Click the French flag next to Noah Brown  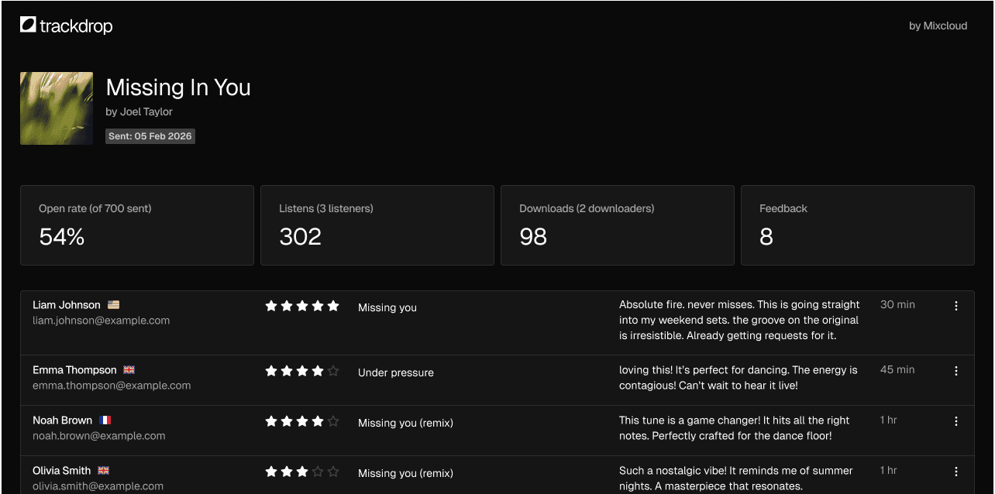click(105, 420)
